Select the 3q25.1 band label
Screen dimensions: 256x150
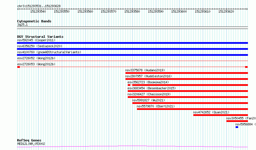22,25
